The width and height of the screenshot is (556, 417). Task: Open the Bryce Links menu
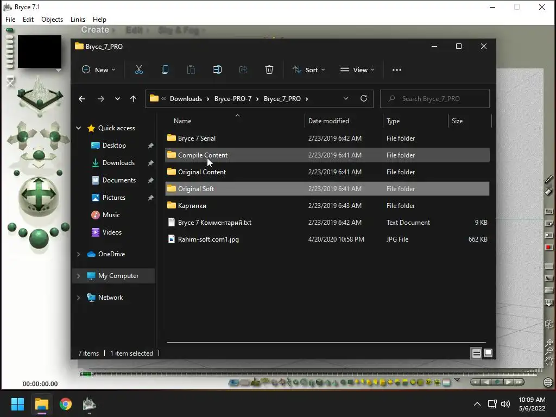(78, 20)
